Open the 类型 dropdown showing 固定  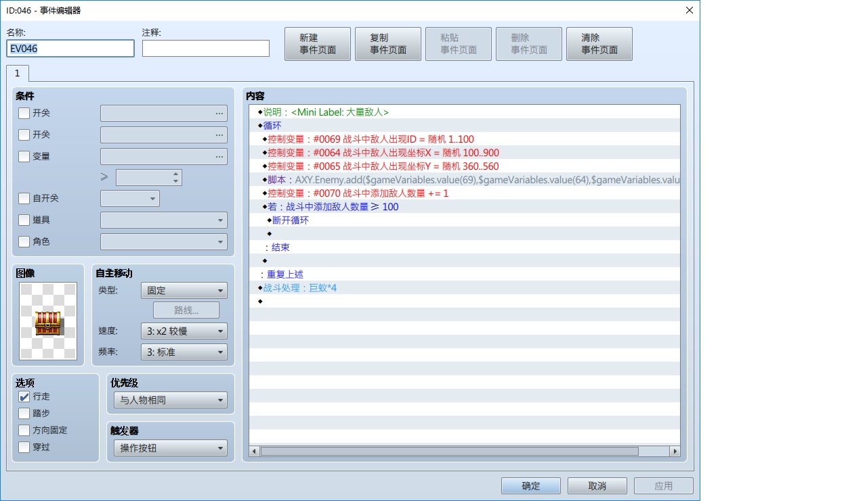tap(184, 290)
